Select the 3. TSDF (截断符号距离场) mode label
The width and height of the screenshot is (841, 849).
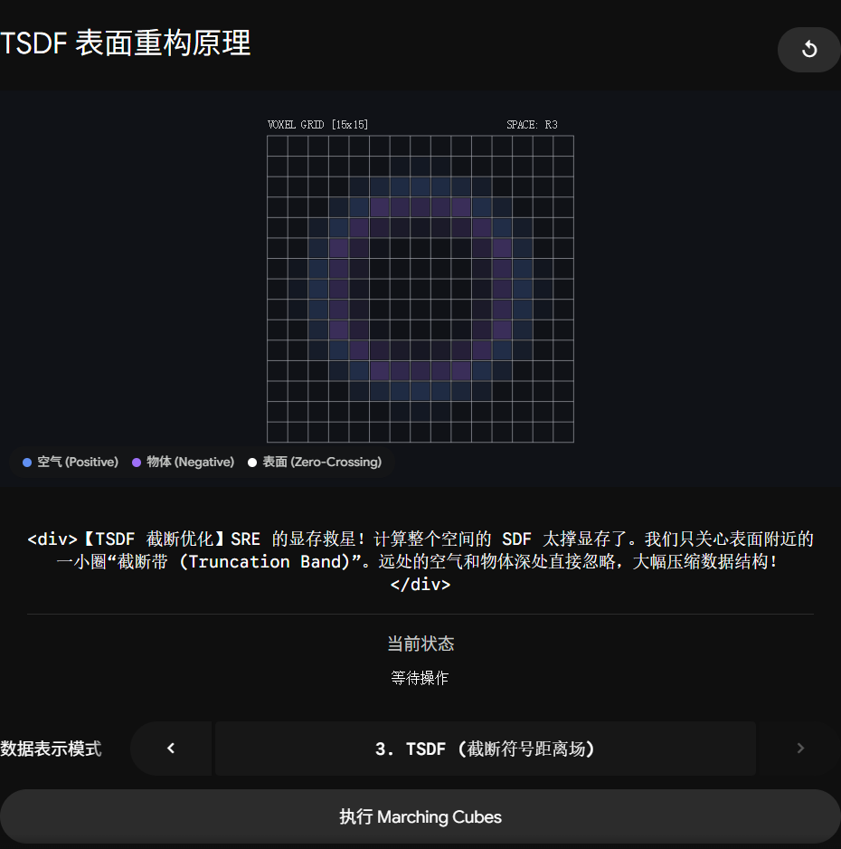pos(485,749)
